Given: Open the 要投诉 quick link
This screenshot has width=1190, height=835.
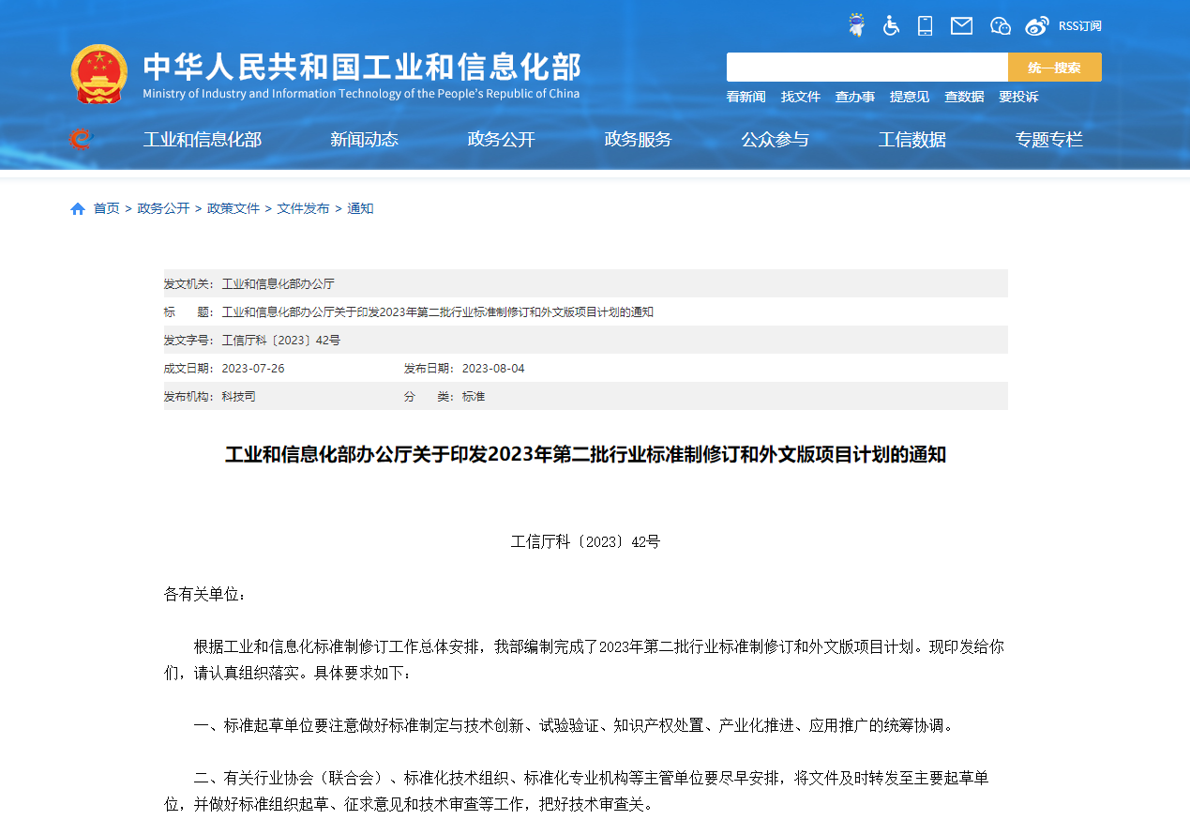Looking at the screenshot, I should [1018, 97].
